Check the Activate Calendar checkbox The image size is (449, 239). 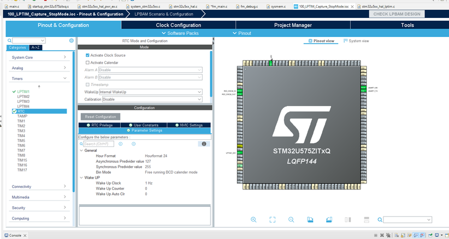(x=87, y=63)
